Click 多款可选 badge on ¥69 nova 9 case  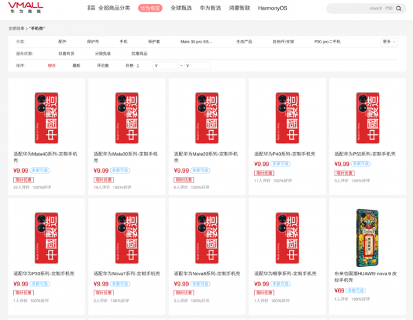click(356, 290)
